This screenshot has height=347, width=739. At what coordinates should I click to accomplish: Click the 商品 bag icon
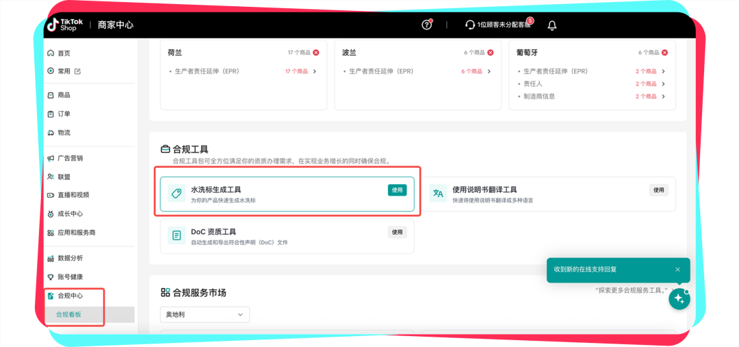pos(51,95)
